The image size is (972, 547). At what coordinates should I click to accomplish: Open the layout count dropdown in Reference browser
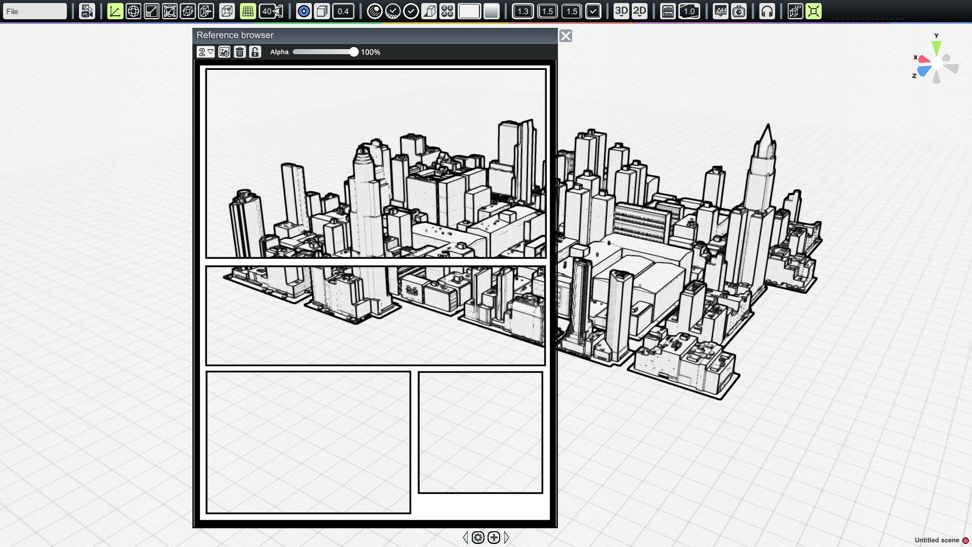tap(206, 52)
